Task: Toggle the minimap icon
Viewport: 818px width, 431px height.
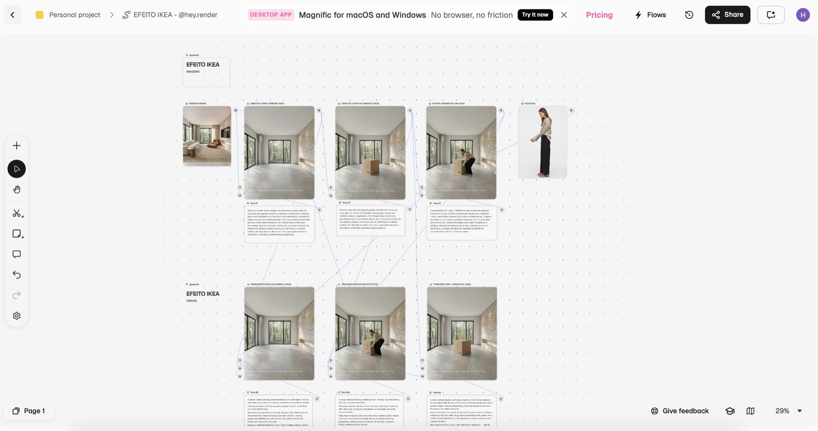Action: [x=751, y=411]
